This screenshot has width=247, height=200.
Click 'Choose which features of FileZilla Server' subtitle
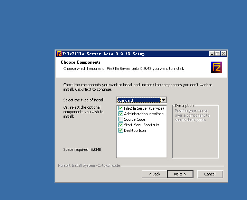click(124, 69)
